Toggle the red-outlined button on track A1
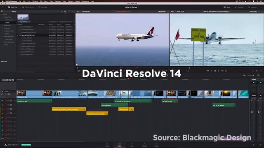The width and height of the screenshot is (264, 148). click(6, 100)
